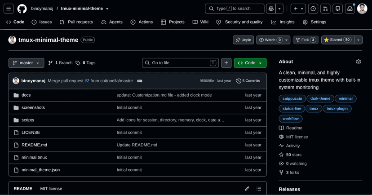372x195 pixels.
Task: Open minimal.tmux file
Action: click(x=34, y=158)
